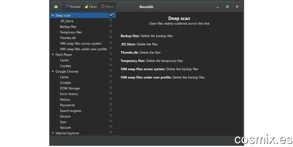Check the Search engines checkbox
Screen dimensions: 293x147
(111, 110)
